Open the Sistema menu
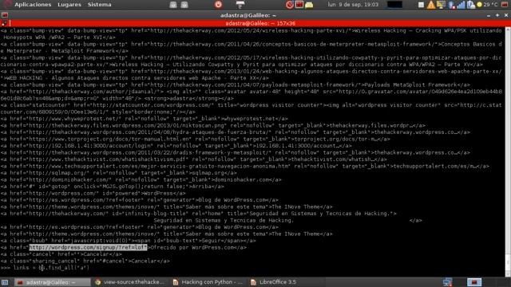The width and height of the screenshot is (511, 287). click(x=99, y=5)
